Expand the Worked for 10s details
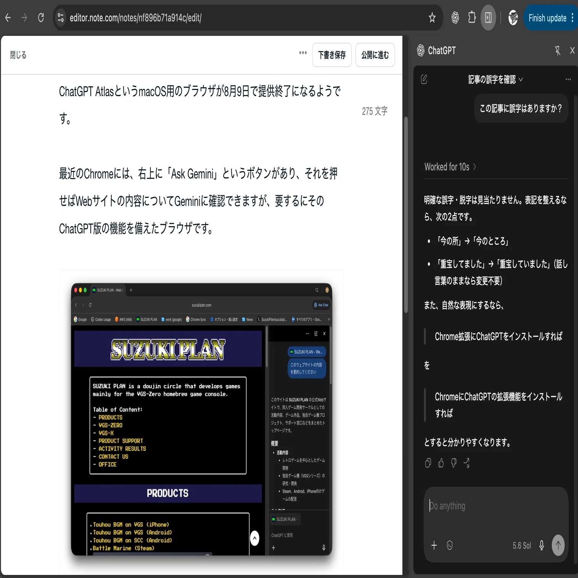Screen dimensions: 578x578 pyautogui.click(x=450, y=167)
